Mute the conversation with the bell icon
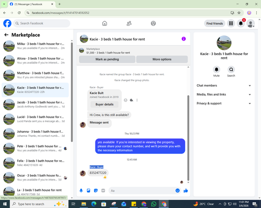Image resolution: width=261 pixels, height=208 pixels. click(x=217, y=70)
